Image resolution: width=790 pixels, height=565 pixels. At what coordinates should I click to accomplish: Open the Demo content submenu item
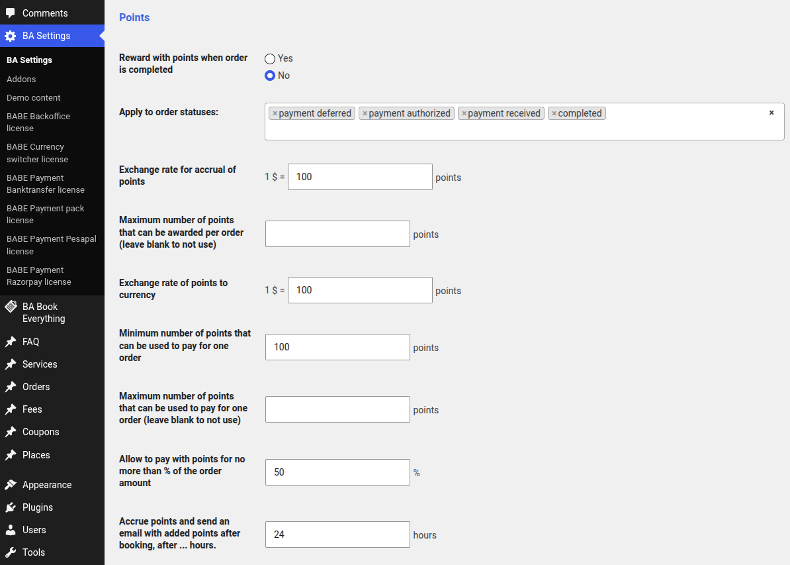33,98
